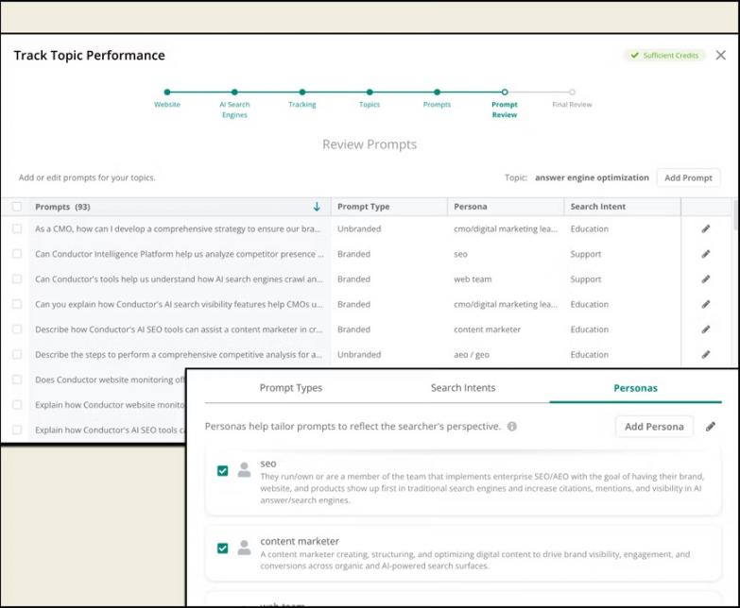Click the Add Prompt button

(x=688, y=177)
